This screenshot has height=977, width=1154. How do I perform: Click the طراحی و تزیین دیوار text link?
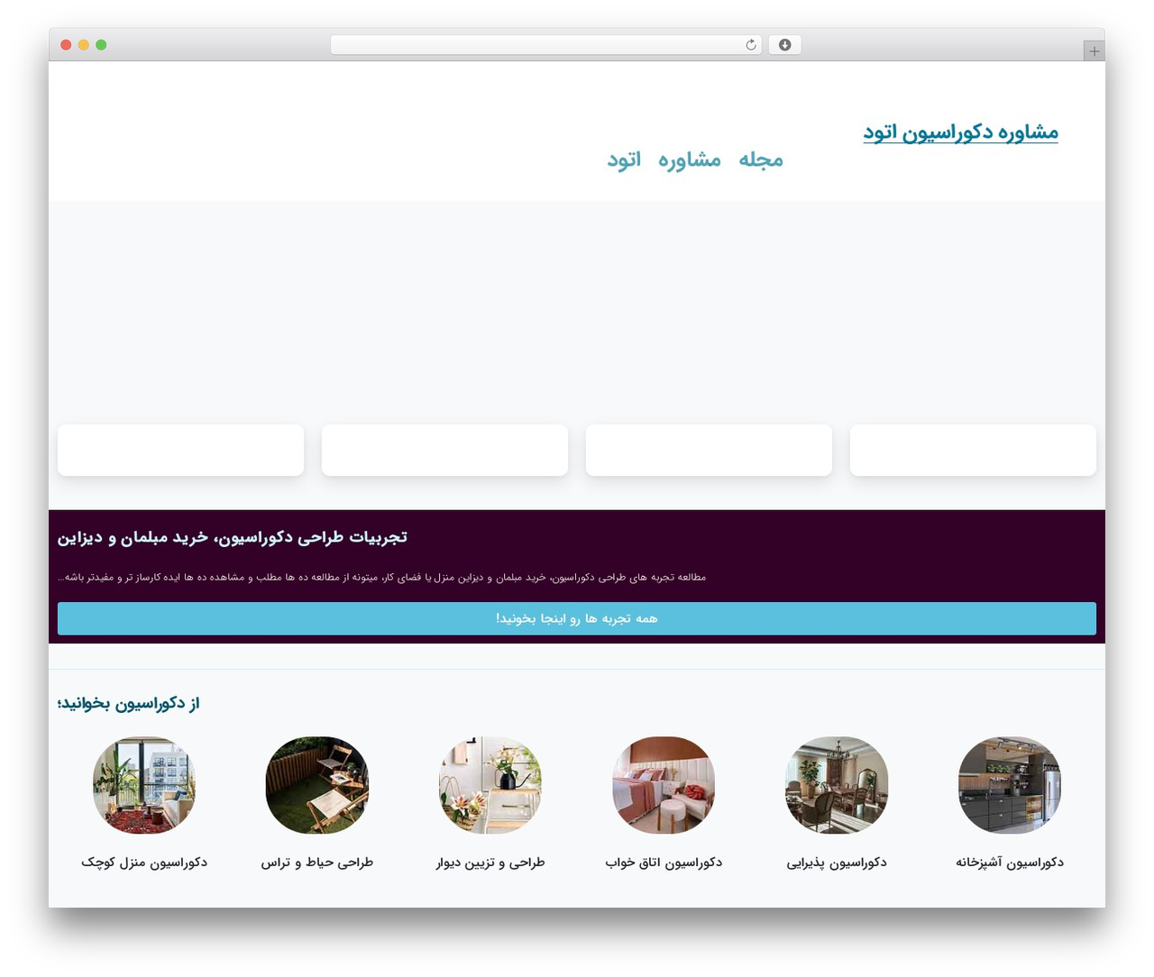coord(490,863)
